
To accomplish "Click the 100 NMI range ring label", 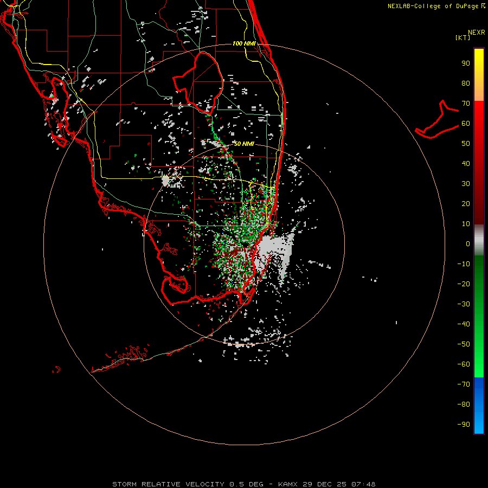I will tap(244, 43).
